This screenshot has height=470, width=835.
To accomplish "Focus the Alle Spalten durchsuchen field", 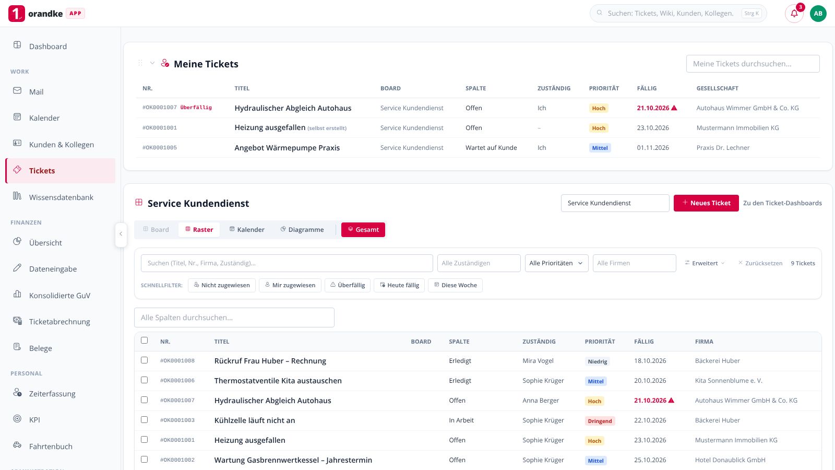I will 234,318.
